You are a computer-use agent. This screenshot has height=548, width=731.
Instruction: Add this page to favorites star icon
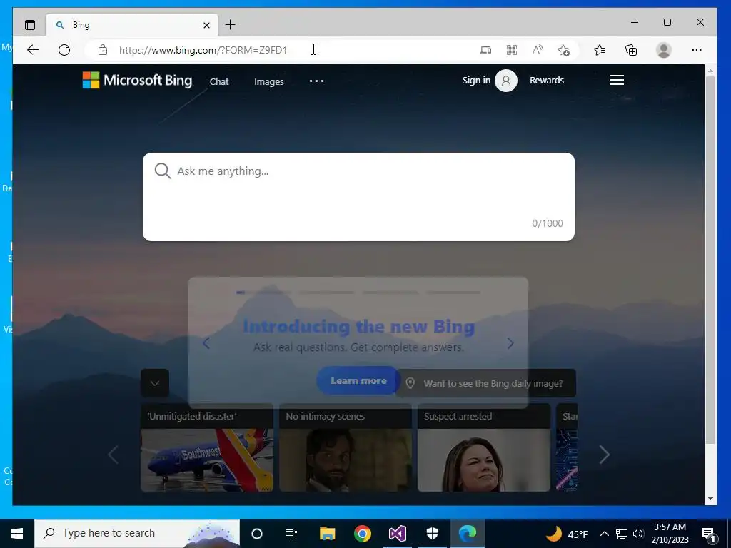point(564,50)
